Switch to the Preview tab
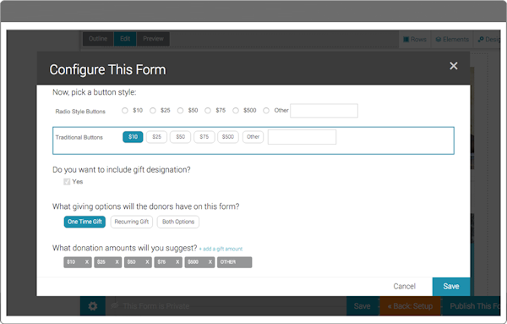 pyautogui.click(x=153, y=39)
